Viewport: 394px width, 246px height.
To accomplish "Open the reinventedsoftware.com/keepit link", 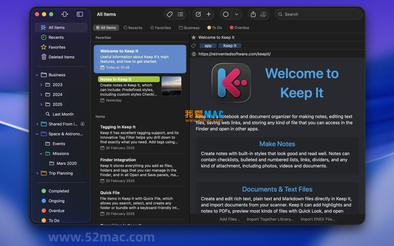I will click(x=234, y=54).
